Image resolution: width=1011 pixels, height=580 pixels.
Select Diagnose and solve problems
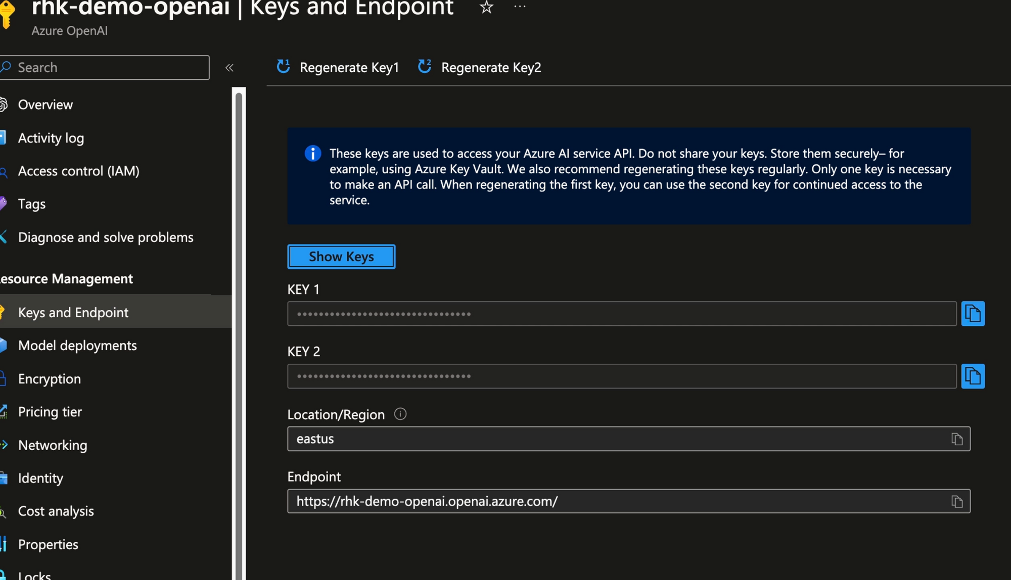105,237
